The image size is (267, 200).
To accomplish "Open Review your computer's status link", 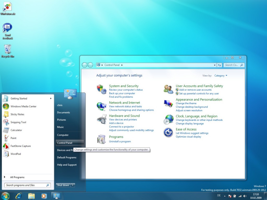I will pyautogui.click(x=126, y=90).
